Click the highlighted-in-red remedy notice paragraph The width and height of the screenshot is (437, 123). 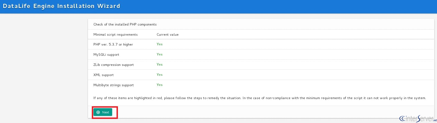pos(260,98)
